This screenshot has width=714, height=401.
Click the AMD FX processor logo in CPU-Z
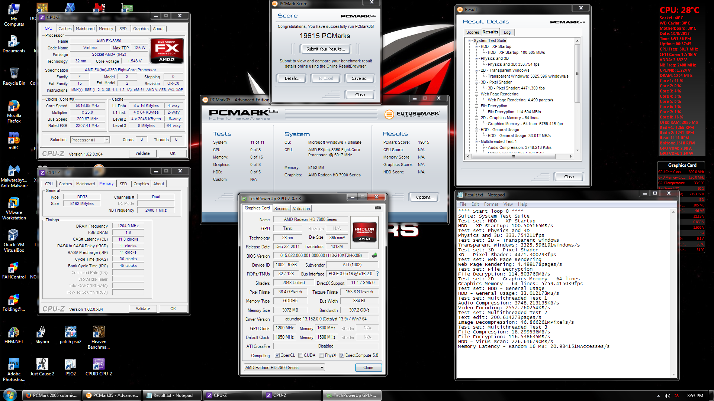(167, 50)
